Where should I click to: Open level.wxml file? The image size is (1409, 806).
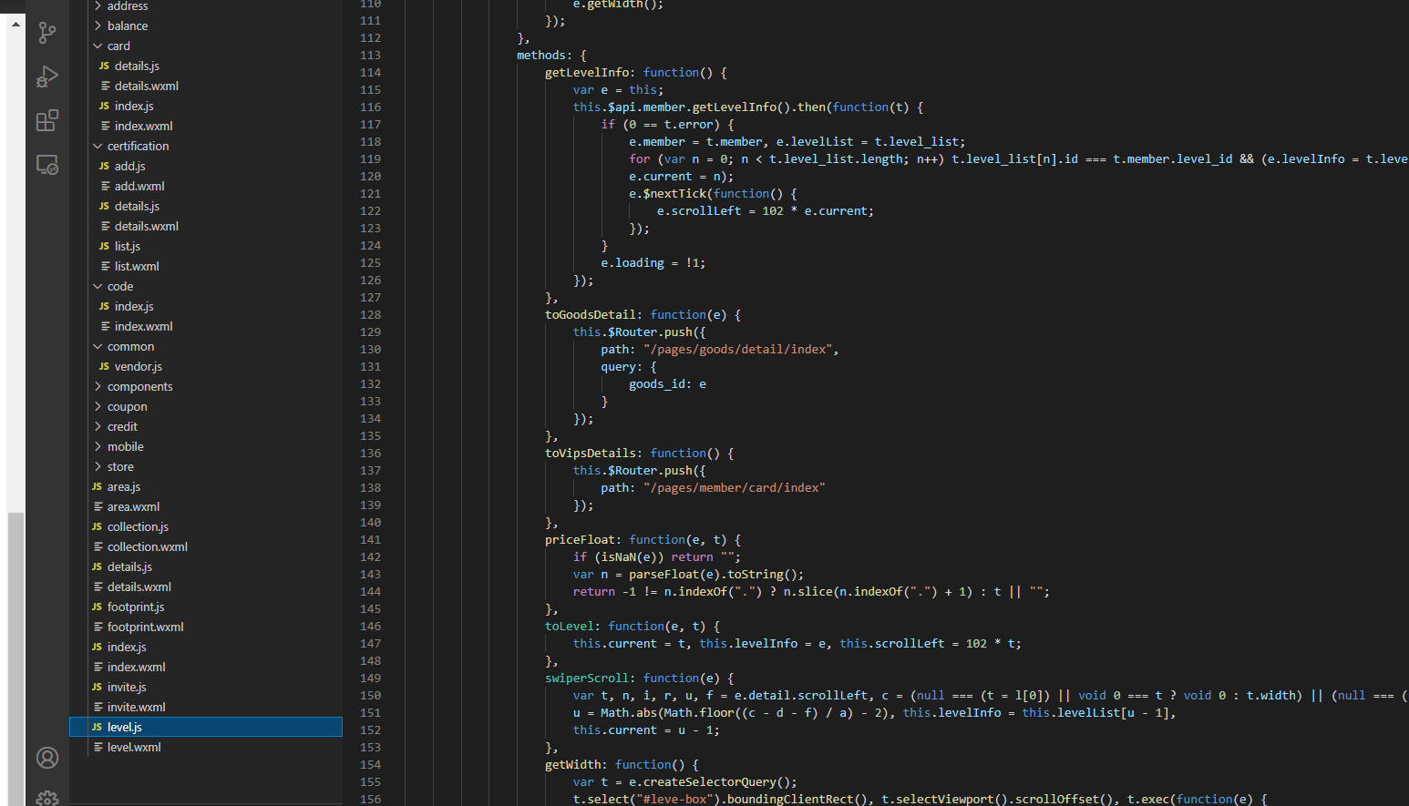pyautogui.click(x=206, y=747)
